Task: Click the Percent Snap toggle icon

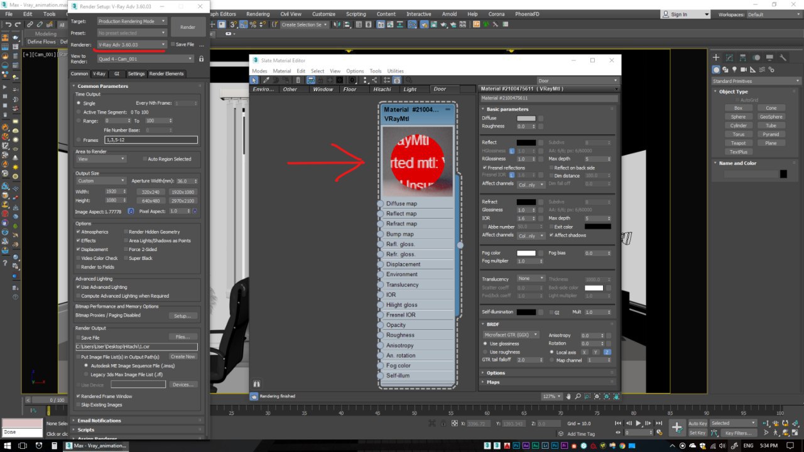Action: [x=253, y=24]
